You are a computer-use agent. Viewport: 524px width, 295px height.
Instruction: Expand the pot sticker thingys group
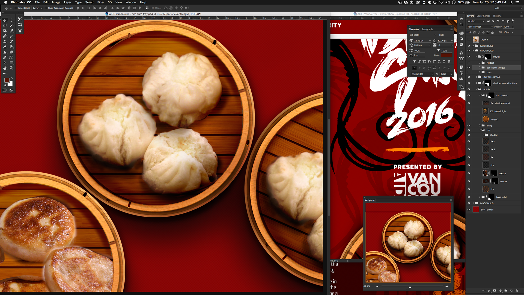click(x=480, y=67)
